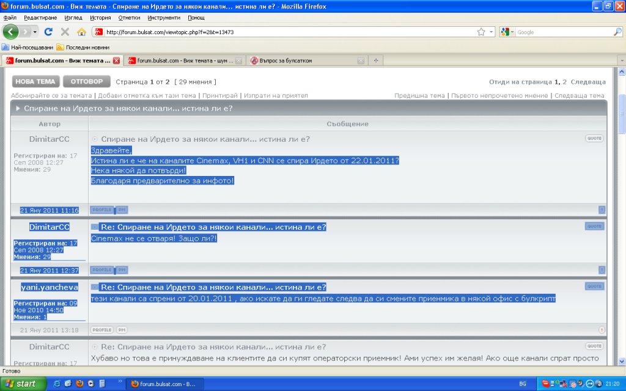This screenshot has width=626, height=391.
Task: Open the Изглед menu
Action: (x=73, y=18)
